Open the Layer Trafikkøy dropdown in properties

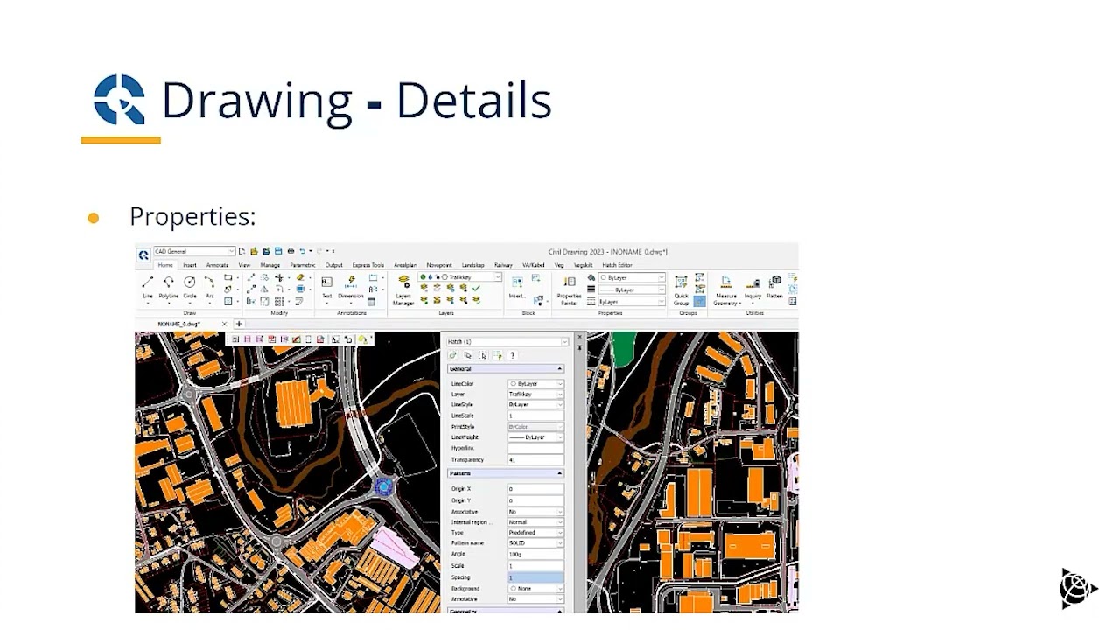coord(535,394)
